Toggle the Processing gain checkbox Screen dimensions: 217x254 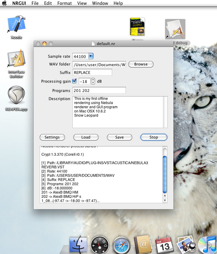(x=74, y=81)
